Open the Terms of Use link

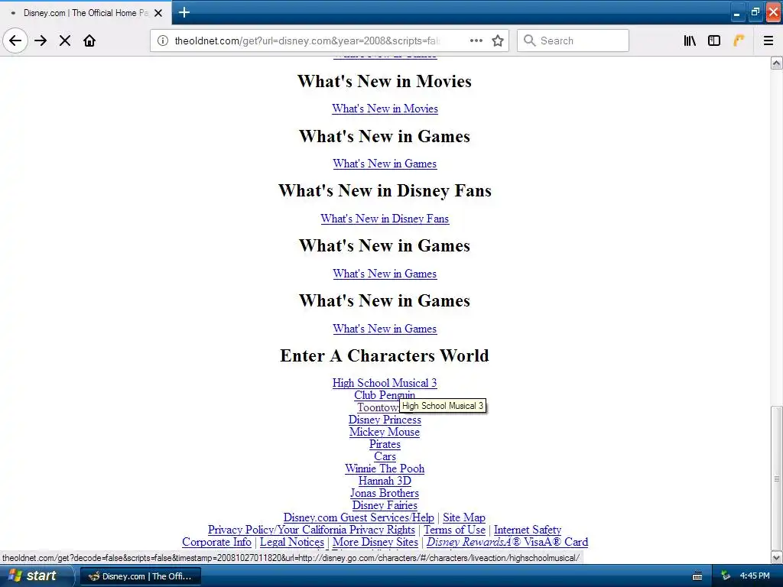tap(454, 530)
